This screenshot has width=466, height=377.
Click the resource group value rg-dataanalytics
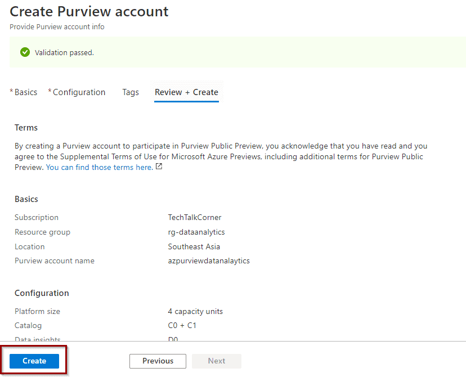coord(196,232)
